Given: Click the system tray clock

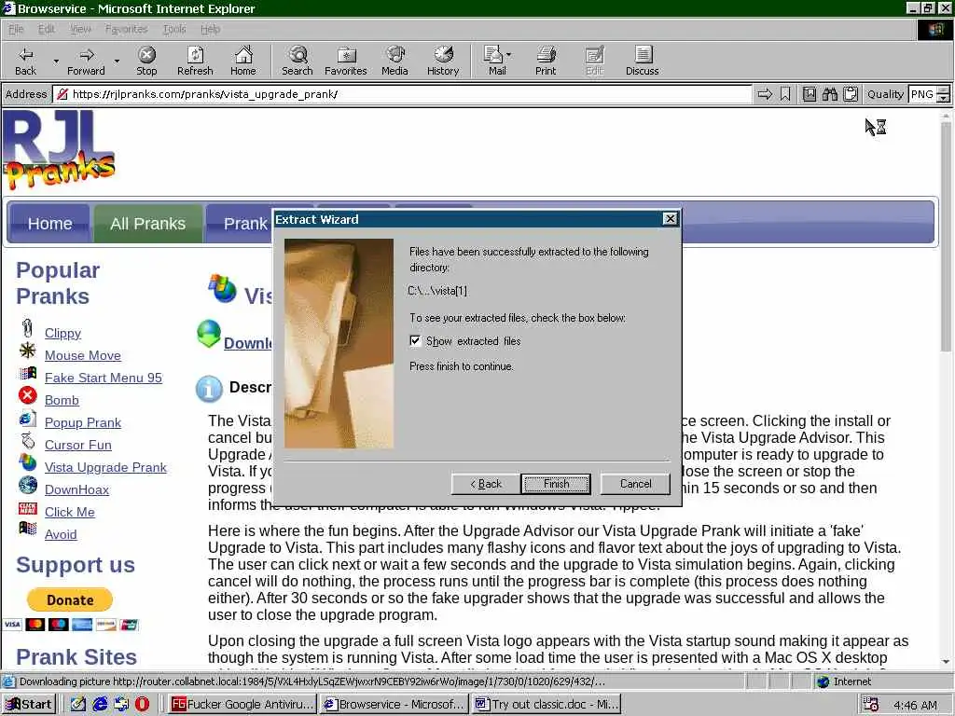Looking at the screenshot, I should click(x=915, y=705).
